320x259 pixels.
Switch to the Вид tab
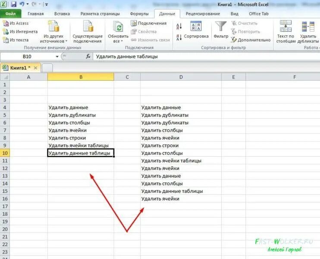pyautogui.click(x=234, y=14)
